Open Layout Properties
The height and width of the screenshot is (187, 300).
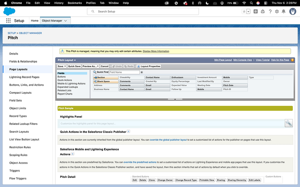149,66
